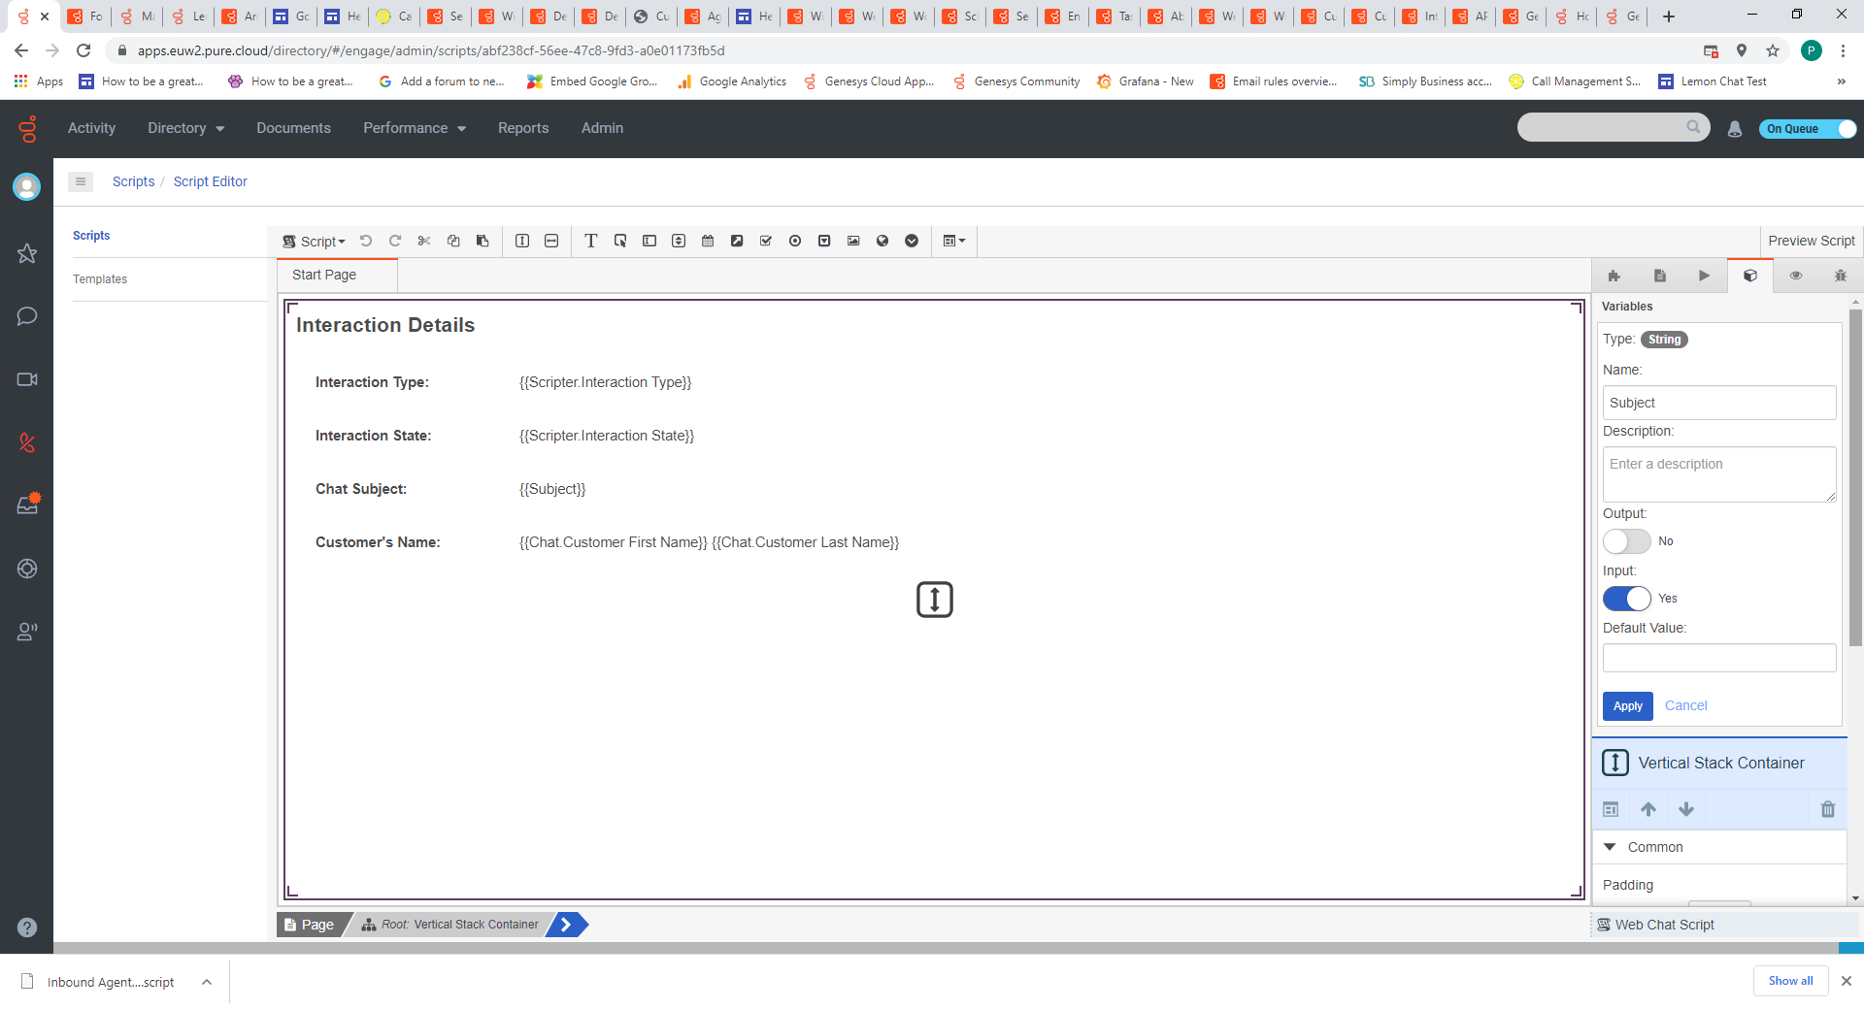Open the Admin menu
Screen dimensions: 1864x1009
point(602,128)
